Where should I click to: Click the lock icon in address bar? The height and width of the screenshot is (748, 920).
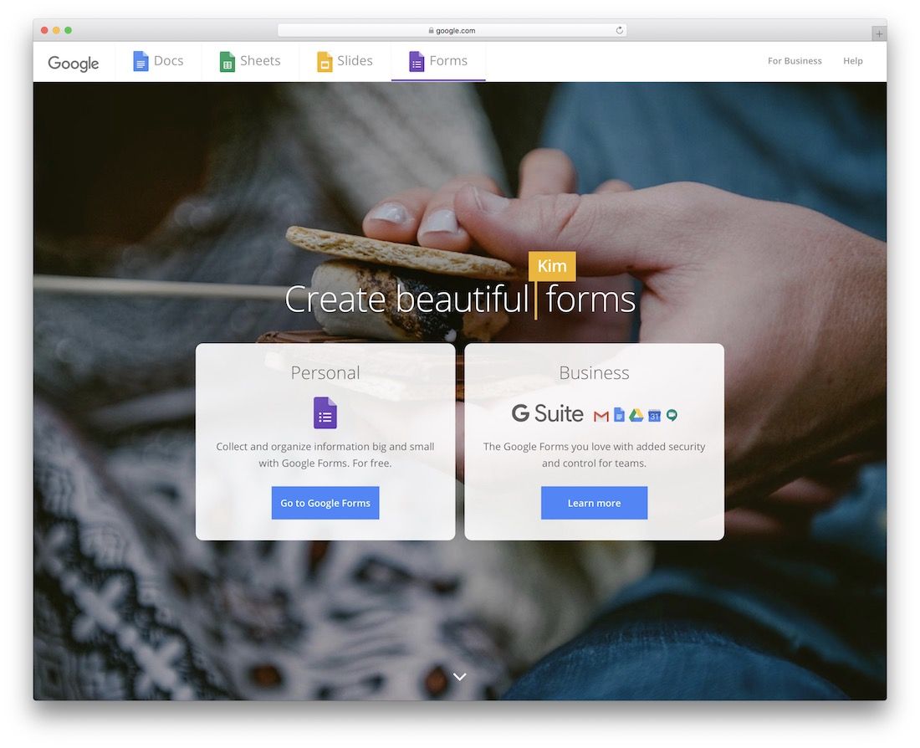(432, 30)
